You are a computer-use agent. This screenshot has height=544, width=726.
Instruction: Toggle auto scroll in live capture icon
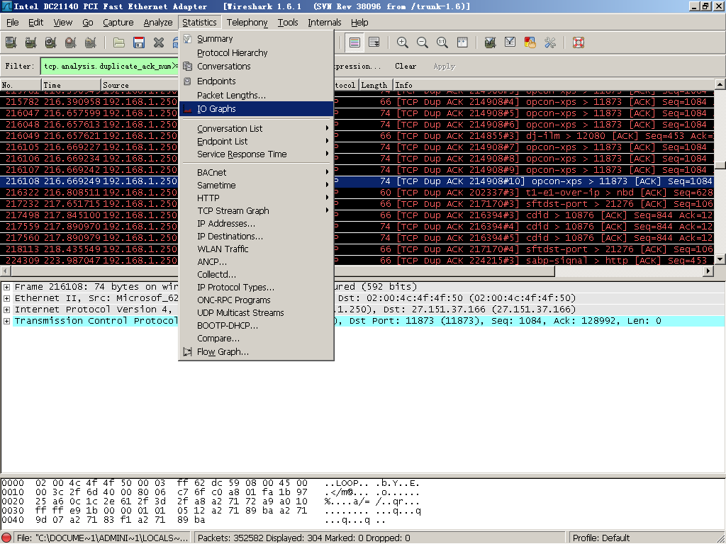coord(374,42)
